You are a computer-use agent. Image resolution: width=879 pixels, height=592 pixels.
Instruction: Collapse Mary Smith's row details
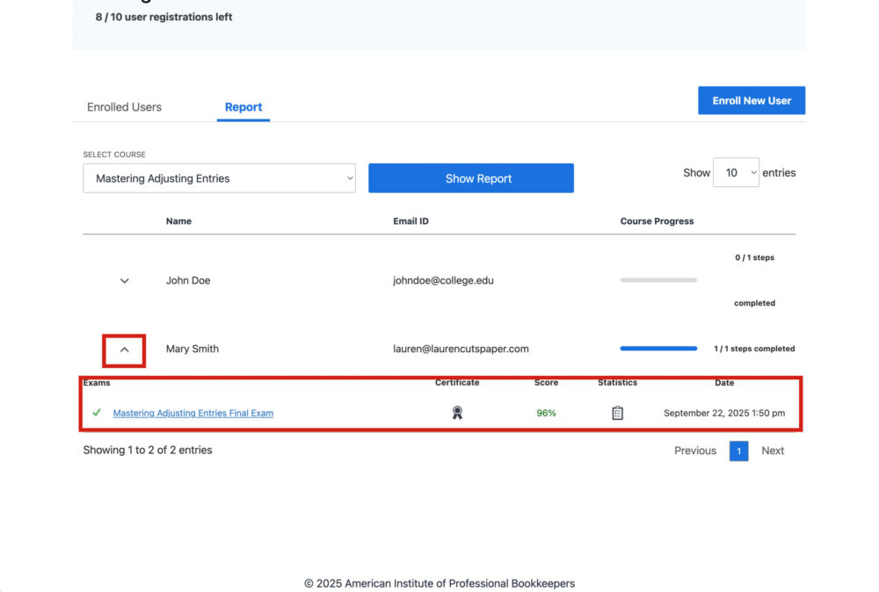tap(125, 350)
